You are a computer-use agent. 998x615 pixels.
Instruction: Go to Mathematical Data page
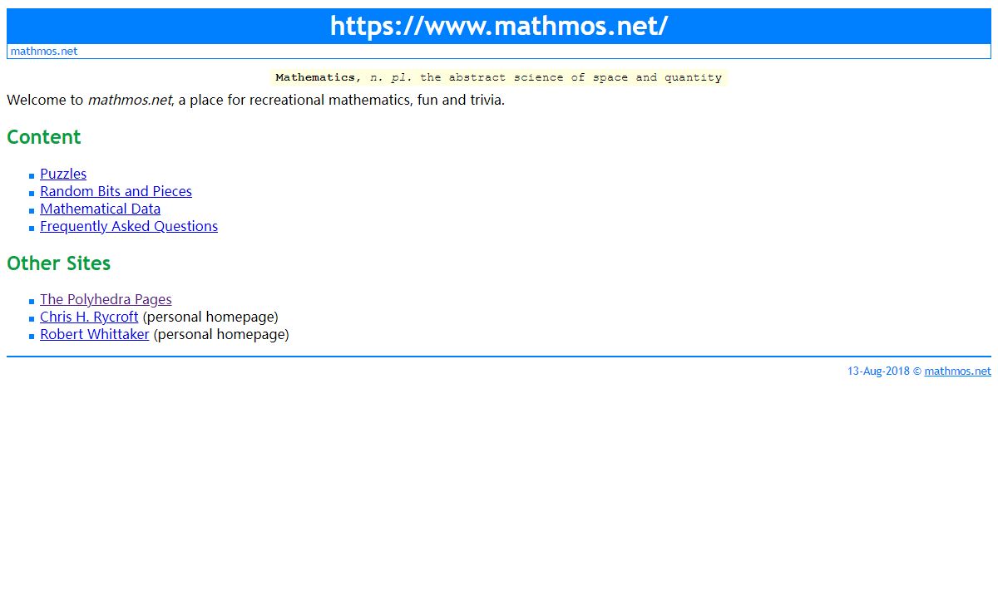tap(100, 209)
